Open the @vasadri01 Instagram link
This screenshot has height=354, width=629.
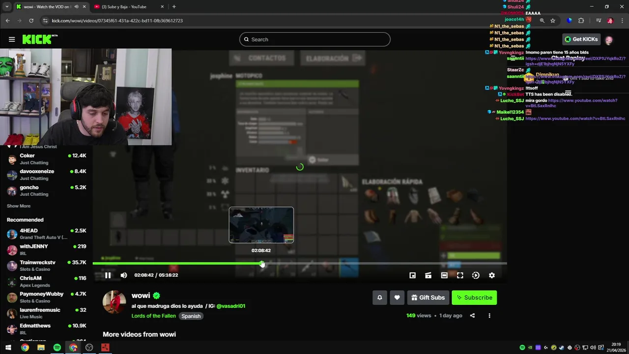[230, 306]
